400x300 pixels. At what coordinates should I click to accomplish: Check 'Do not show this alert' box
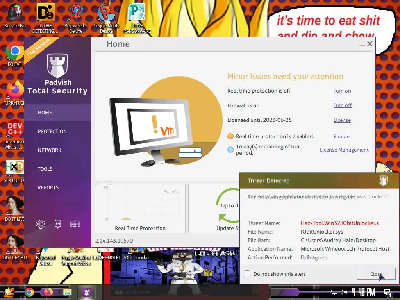pos(247,274)
